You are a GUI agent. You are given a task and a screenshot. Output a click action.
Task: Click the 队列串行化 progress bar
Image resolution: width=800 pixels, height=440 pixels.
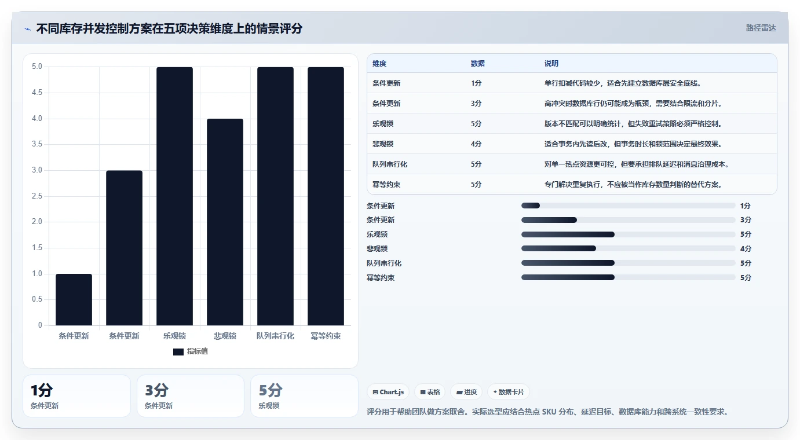click(x=629, y=263)
